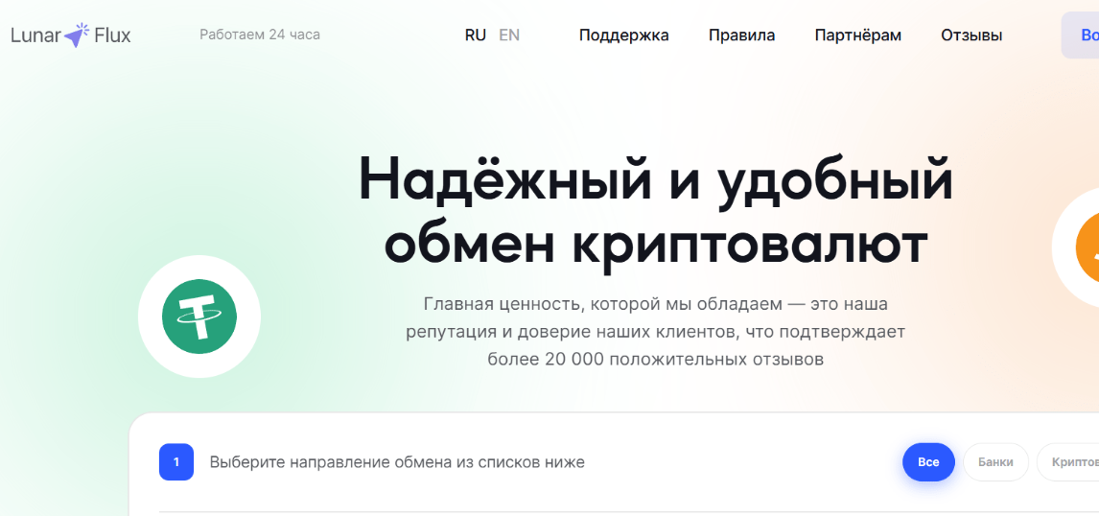Select the Все filter tab
This screenshot has width=1099, height=516.
(928, 462)
